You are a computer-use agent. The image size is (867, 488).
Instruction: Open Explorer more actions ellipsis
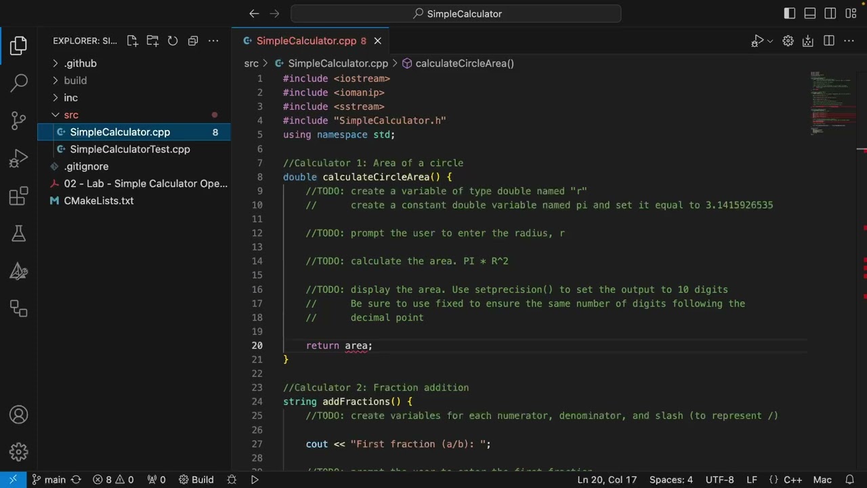pos(213,41)
